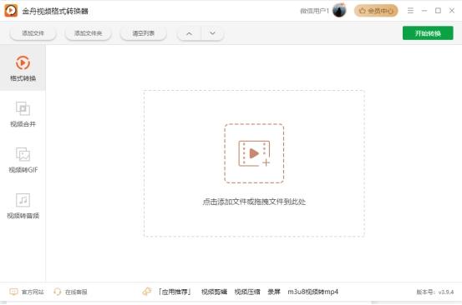Open the 会员中心 membership center
462x305 pixels.
coord(376,11)
